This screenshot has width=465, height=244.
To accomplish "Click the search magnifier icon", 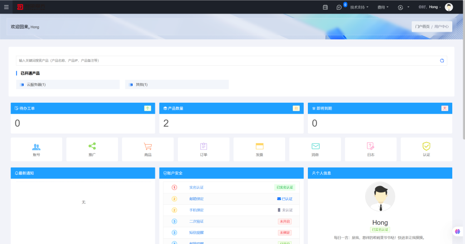I will (x=442, y=61).
